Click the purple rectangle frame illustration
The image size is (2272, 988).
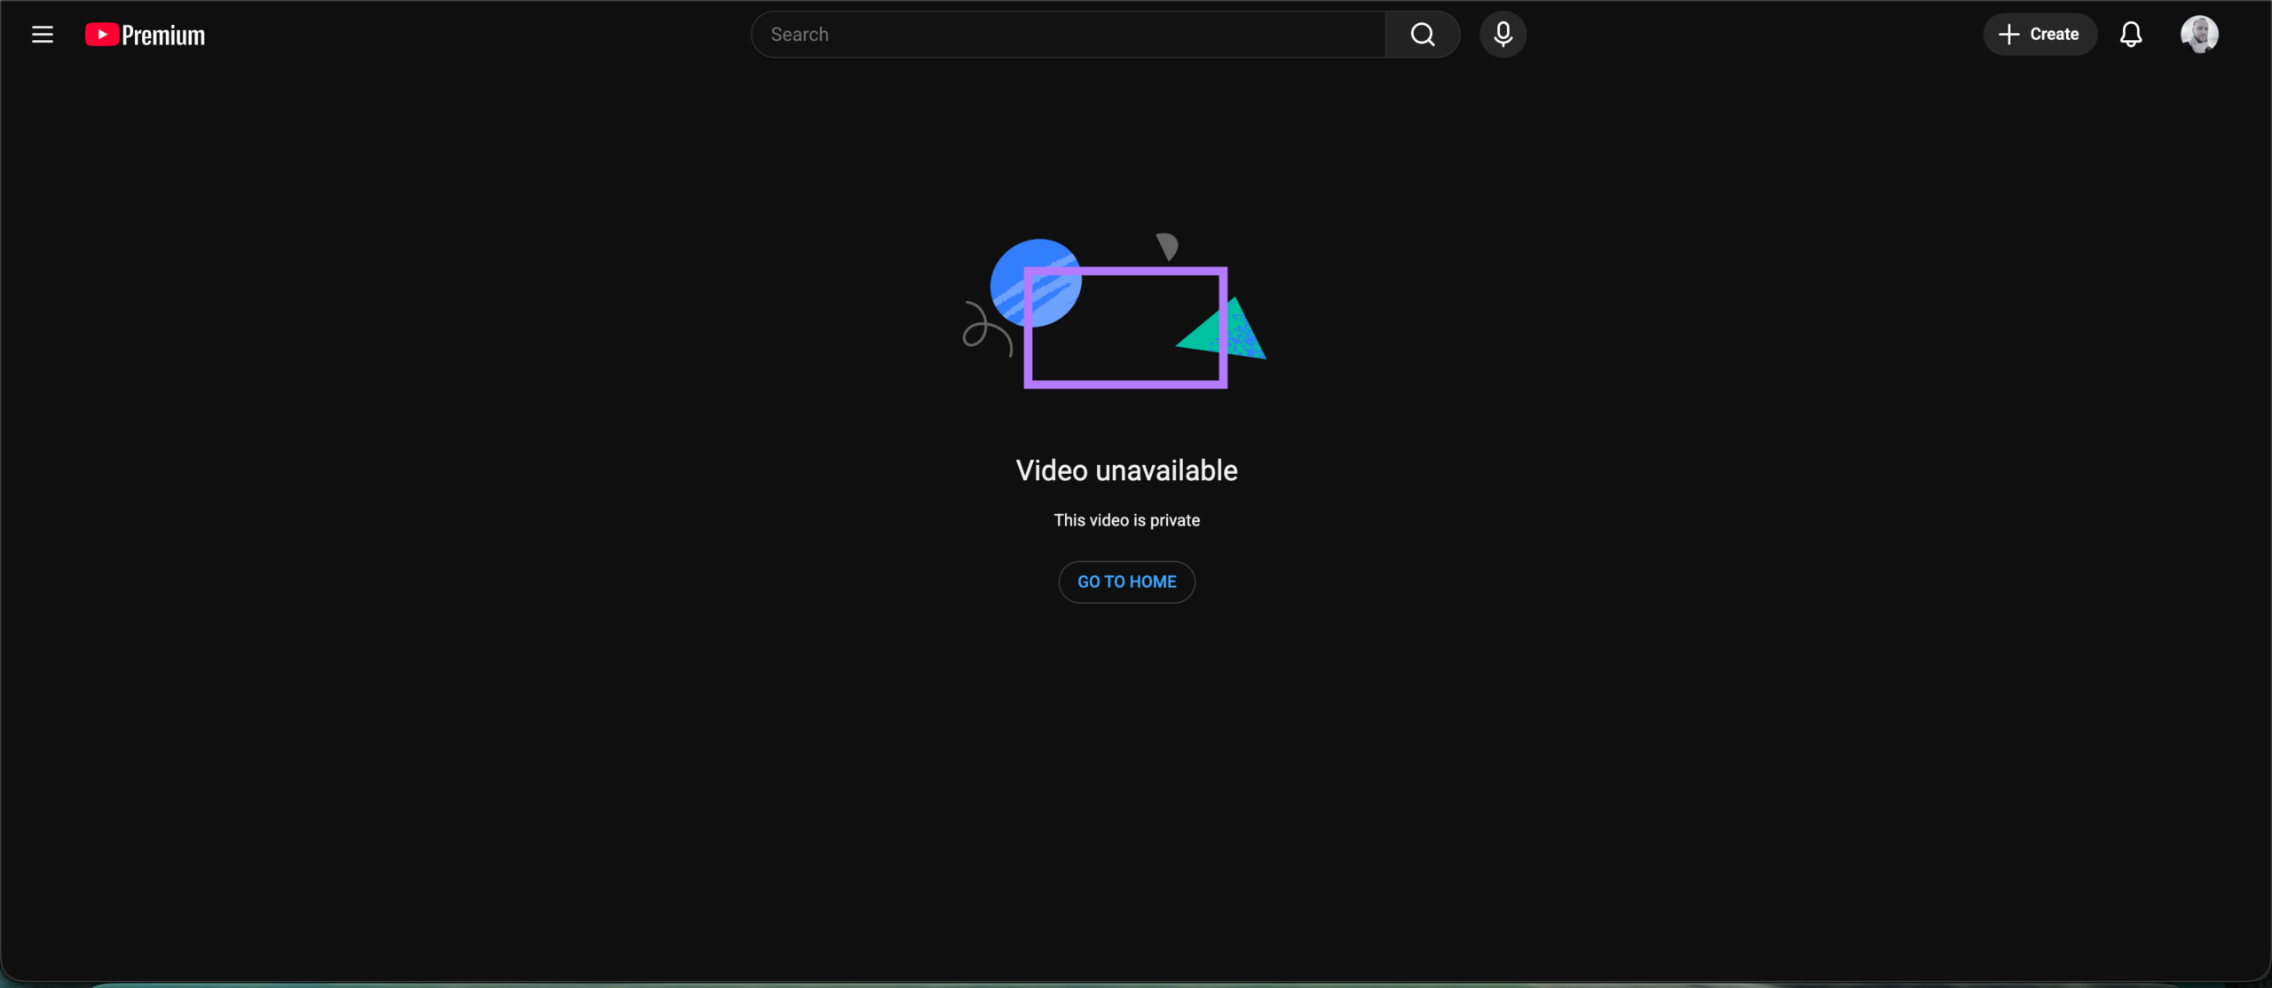click(1125, 383)
